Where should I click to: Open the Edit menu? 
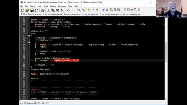[x=27, y=6]
